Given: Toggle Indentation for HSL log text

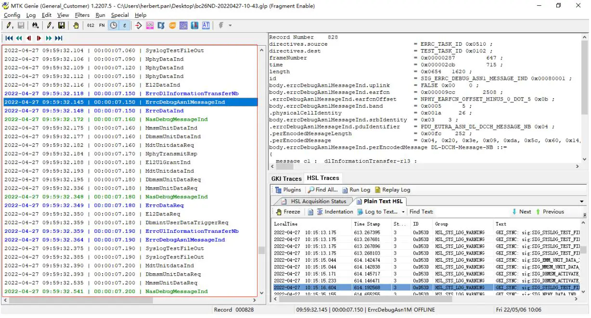Looking at the screenshot, I should coord(334,211).
